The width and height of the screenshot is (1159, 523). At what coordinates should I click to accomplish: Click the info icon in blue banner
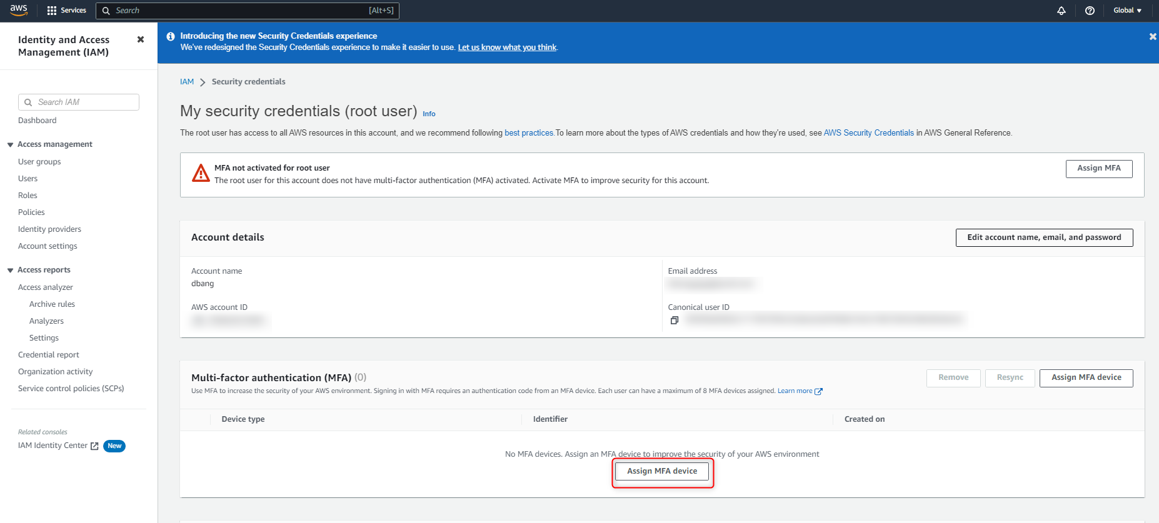(170, 36)
